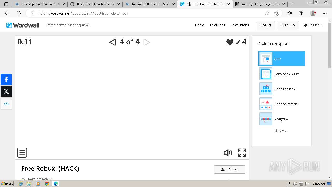Image resolution: width=332 pixels, height=187 pixels.
Task: Open Internet Explorer from taskbar
Action: coord(21,184)
